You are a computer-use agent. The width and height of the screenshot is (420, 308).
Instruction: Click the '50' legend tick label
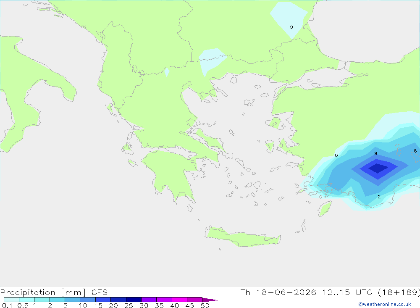[205, 305]
